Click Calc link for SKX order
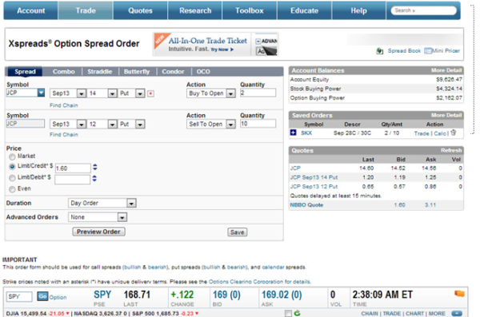 [440, 133]
